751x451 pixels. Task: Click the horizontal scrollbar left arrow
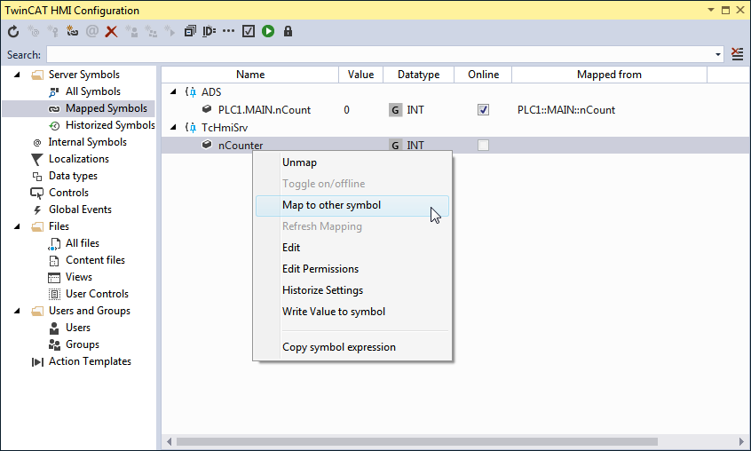[x=169, y=441]
